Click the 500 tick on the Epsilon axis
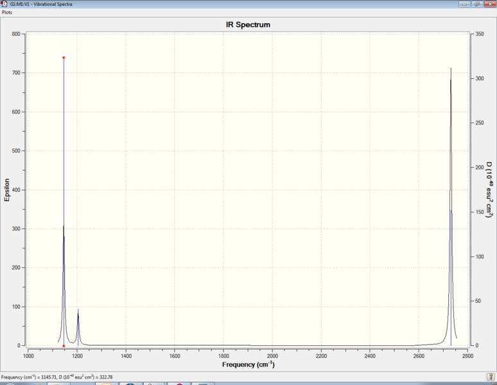 click(16, 151)
